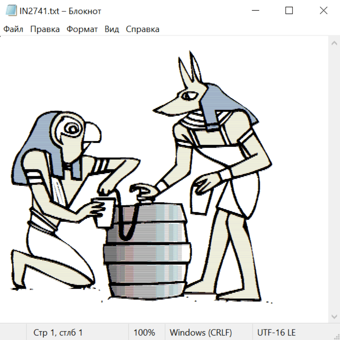Click the Notepad icon in the title bar

pyautogui.click(x=11, y=11)
